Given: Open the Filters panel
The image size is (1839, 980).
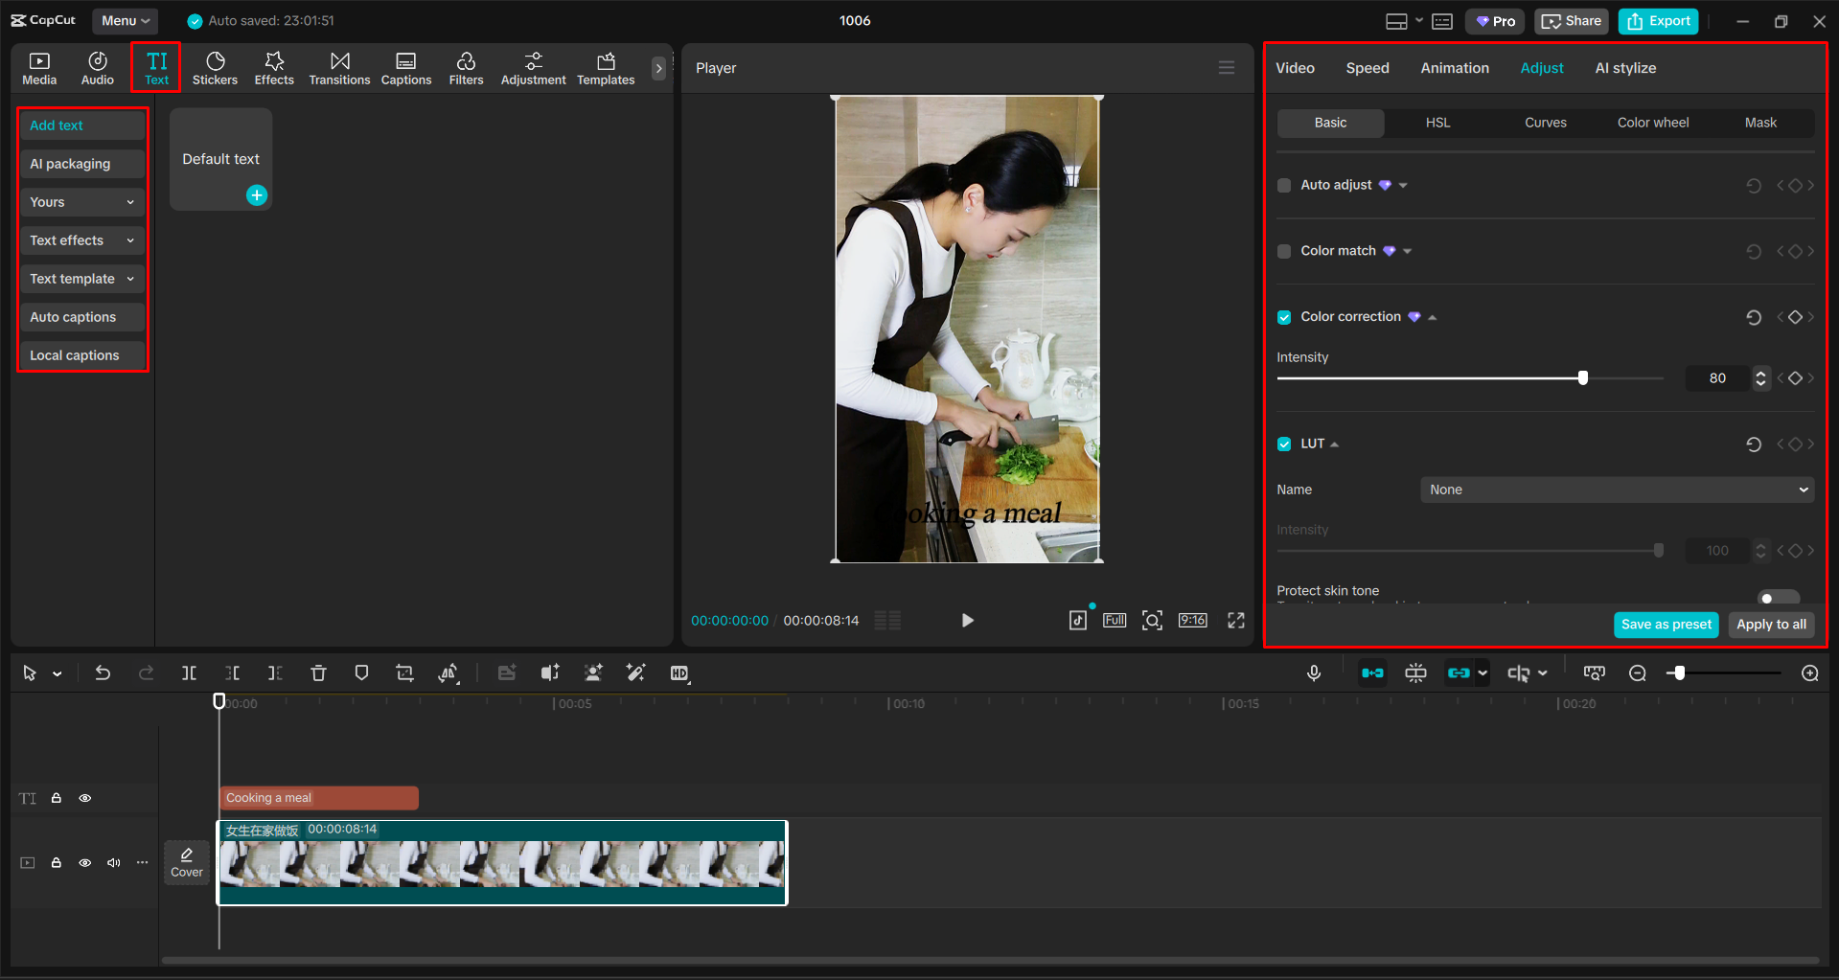Looking at the screenshot, I should [466, 67].
